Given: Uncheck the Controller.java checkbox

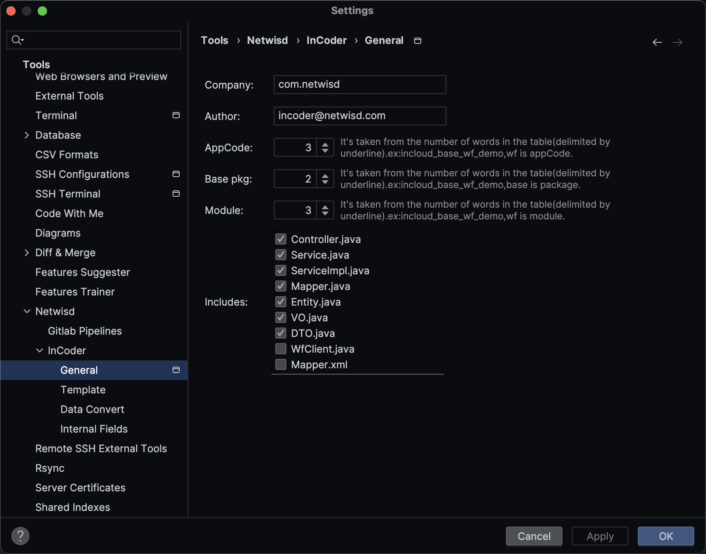Looking at the screenshot, I should tap(281, 239).
